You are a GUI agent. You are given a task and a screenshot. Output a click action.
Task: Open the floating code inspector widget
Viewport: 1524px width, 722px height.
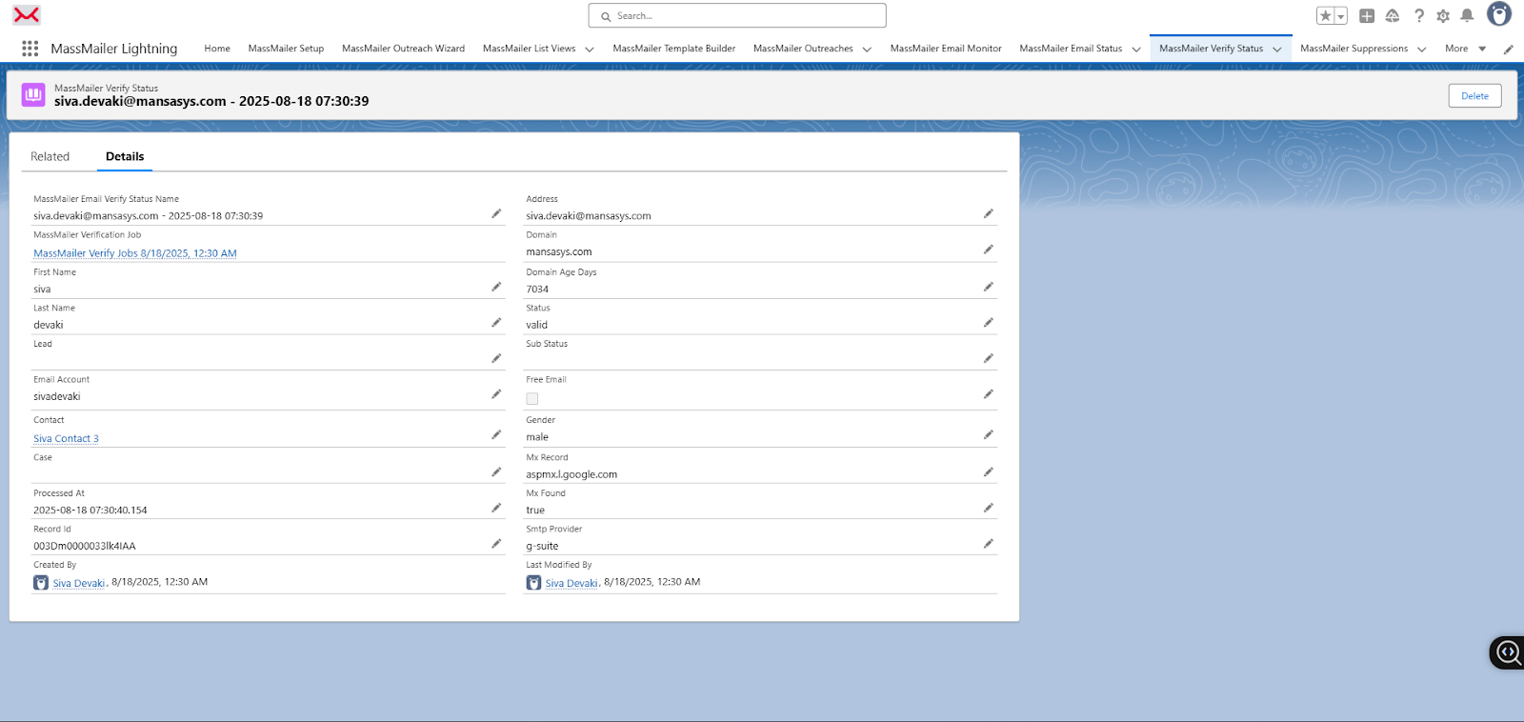pyautogui.click(x=1508, y=652)
